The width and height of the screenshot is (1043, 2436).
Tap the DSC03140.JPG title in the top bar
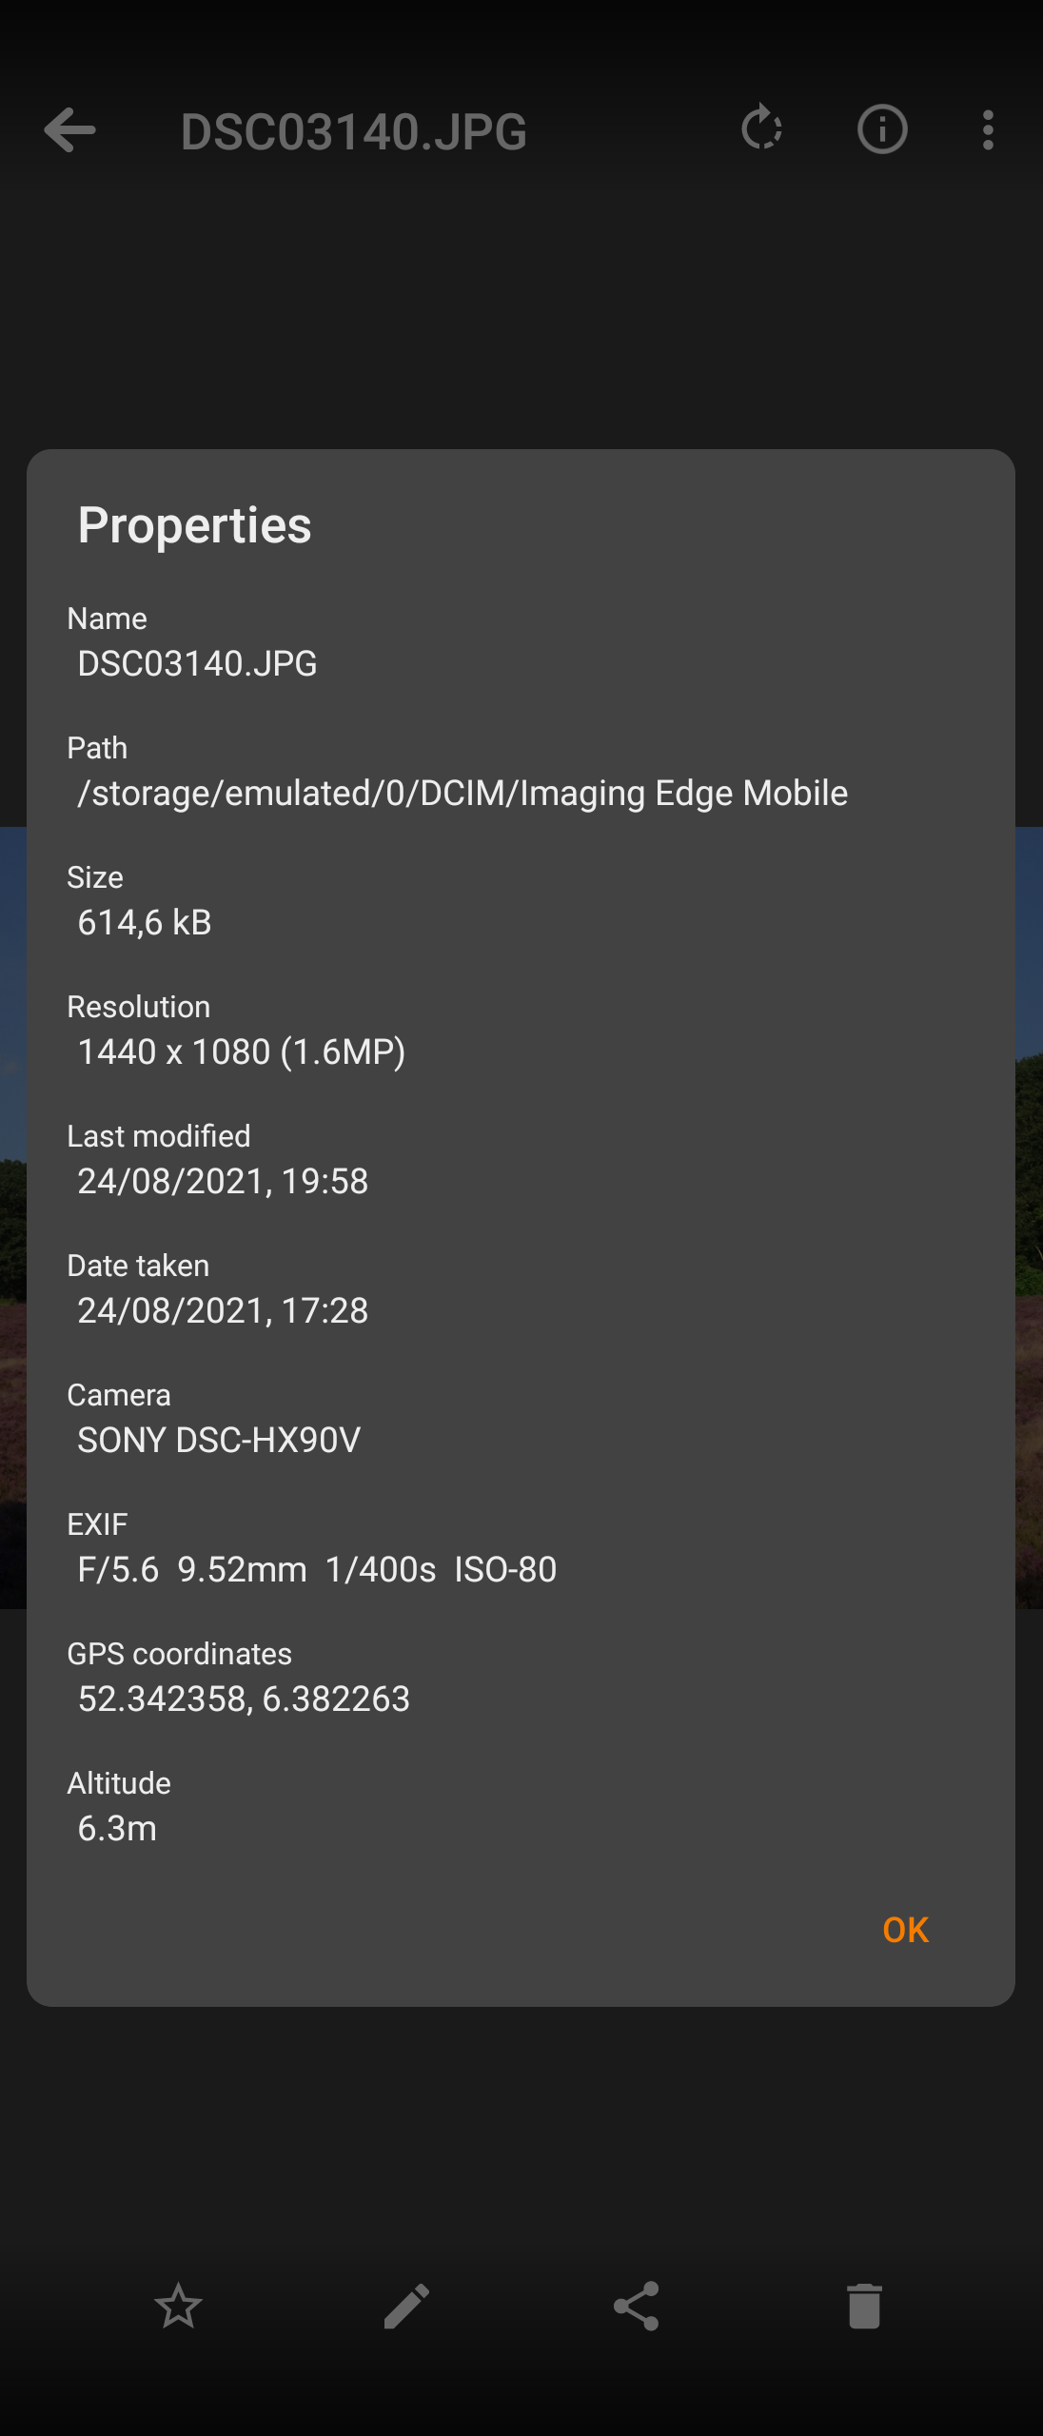coord(353,131)
